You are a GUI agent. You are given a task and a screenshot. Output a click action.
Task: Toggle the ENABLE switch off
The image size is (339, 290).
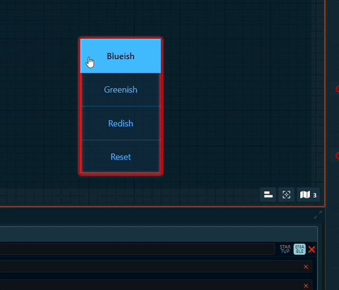pos(300,249)
